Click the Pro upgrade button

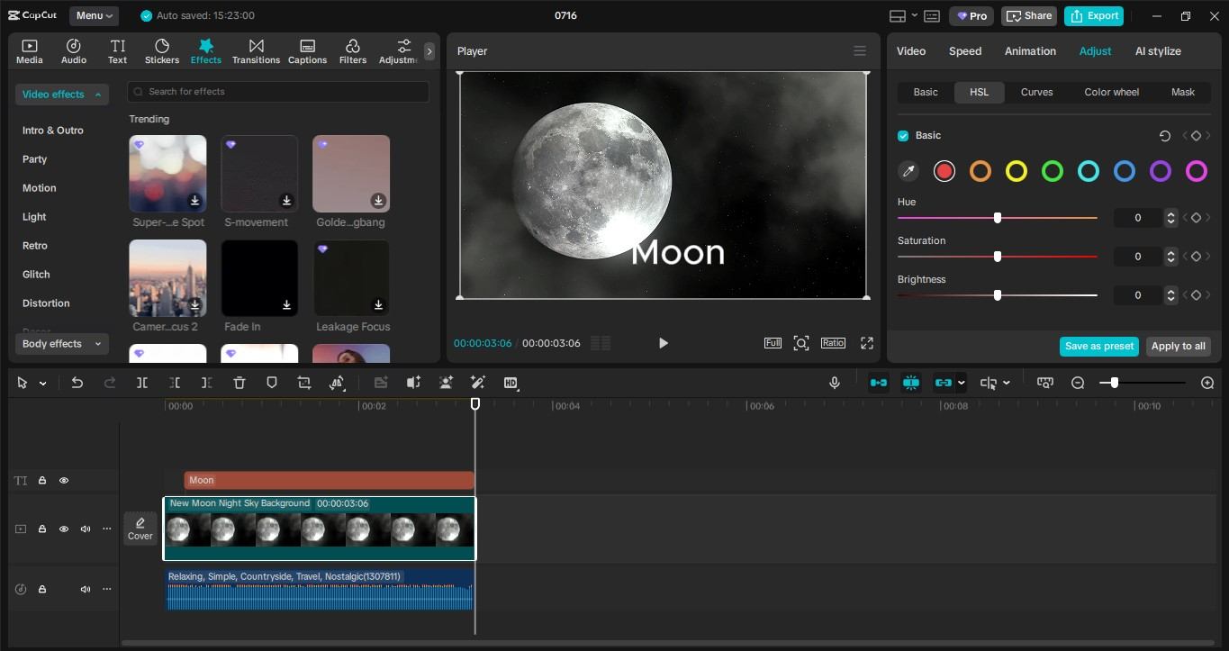(x=971, y=15)
